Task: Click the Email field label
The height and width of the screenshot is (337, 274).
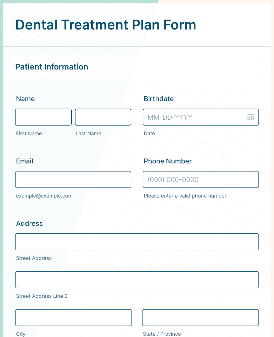Action: (25, 161)
